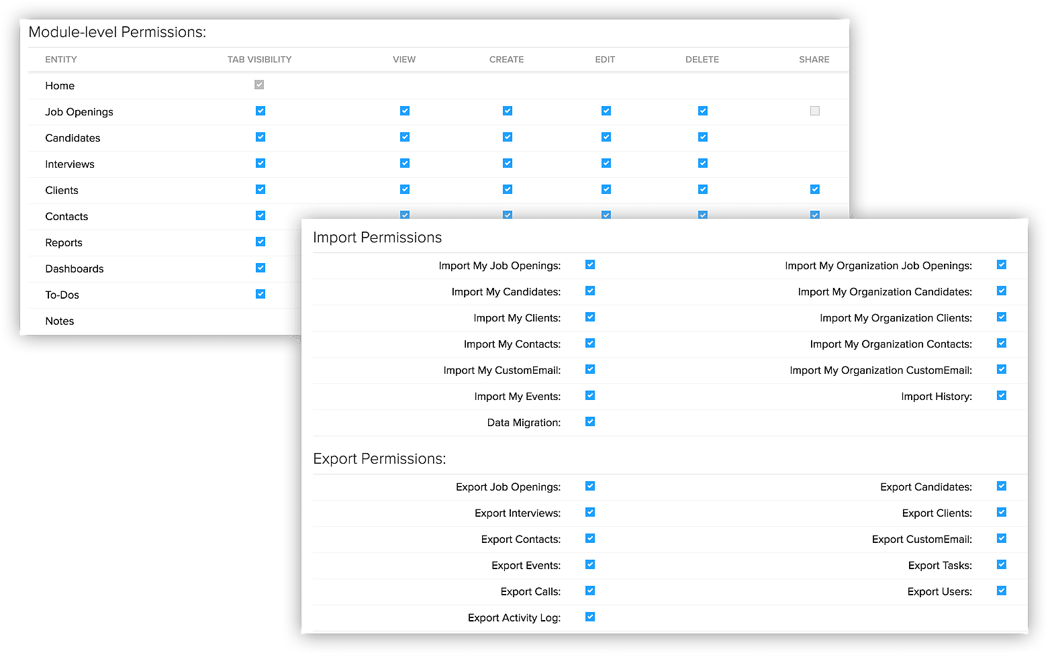This screenshot has width=1048, height=655.
Task: Toggle Import History checkbox
Action: pyautogui.click(x=1002, y=395)
